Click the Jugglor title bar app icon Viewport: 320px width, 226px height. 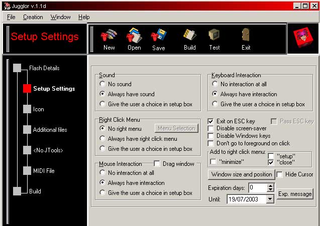pos(7,6)
